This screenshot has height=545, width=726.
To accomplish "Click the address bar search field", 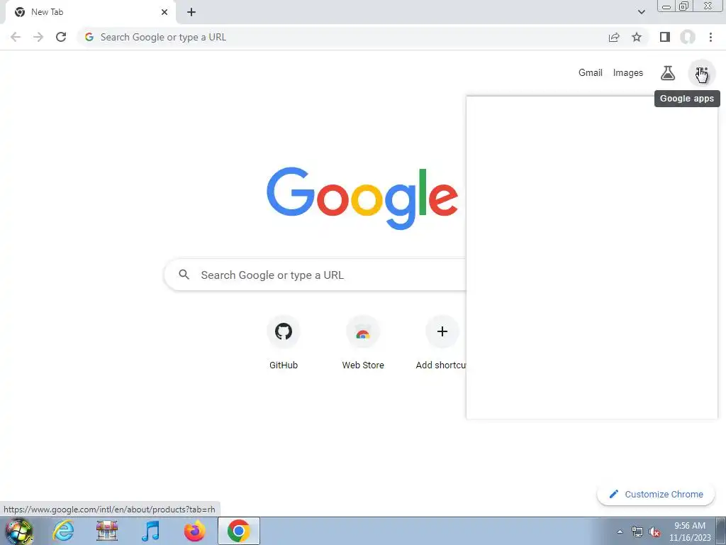I will tap(342, 37).
